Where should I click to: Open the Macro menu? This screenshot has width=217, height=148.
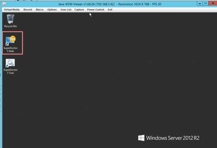click(40, 10)
